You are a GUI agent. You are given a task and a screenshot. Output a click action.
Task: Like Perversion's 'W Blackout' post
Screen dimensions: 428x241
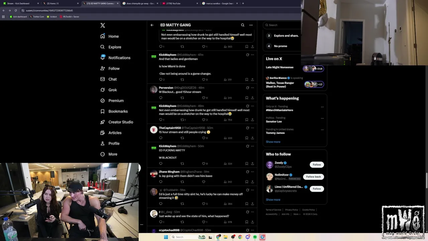click(205, 98)
